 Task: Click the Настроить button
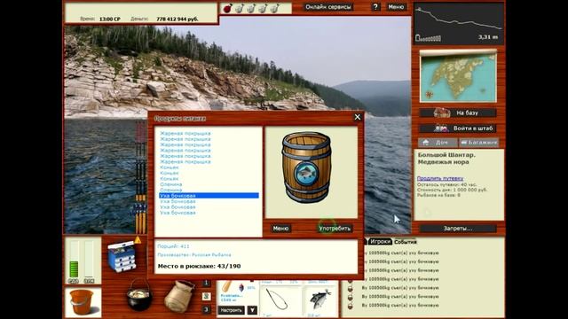click(x=231, y=310)
